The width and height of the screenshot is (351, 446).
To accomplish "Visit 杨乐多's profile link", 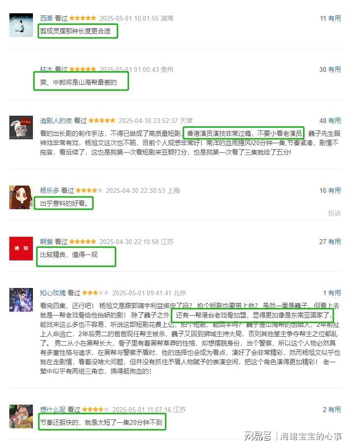I will [x=50, y=191].
